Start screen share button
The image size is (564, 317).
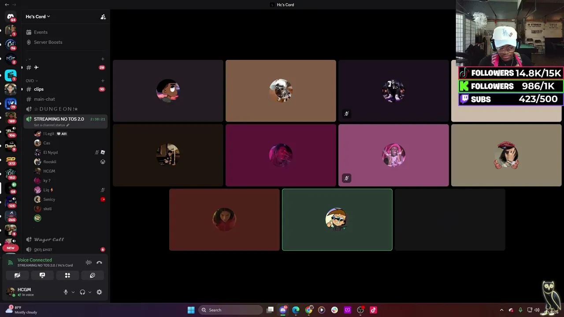(42, 275)
